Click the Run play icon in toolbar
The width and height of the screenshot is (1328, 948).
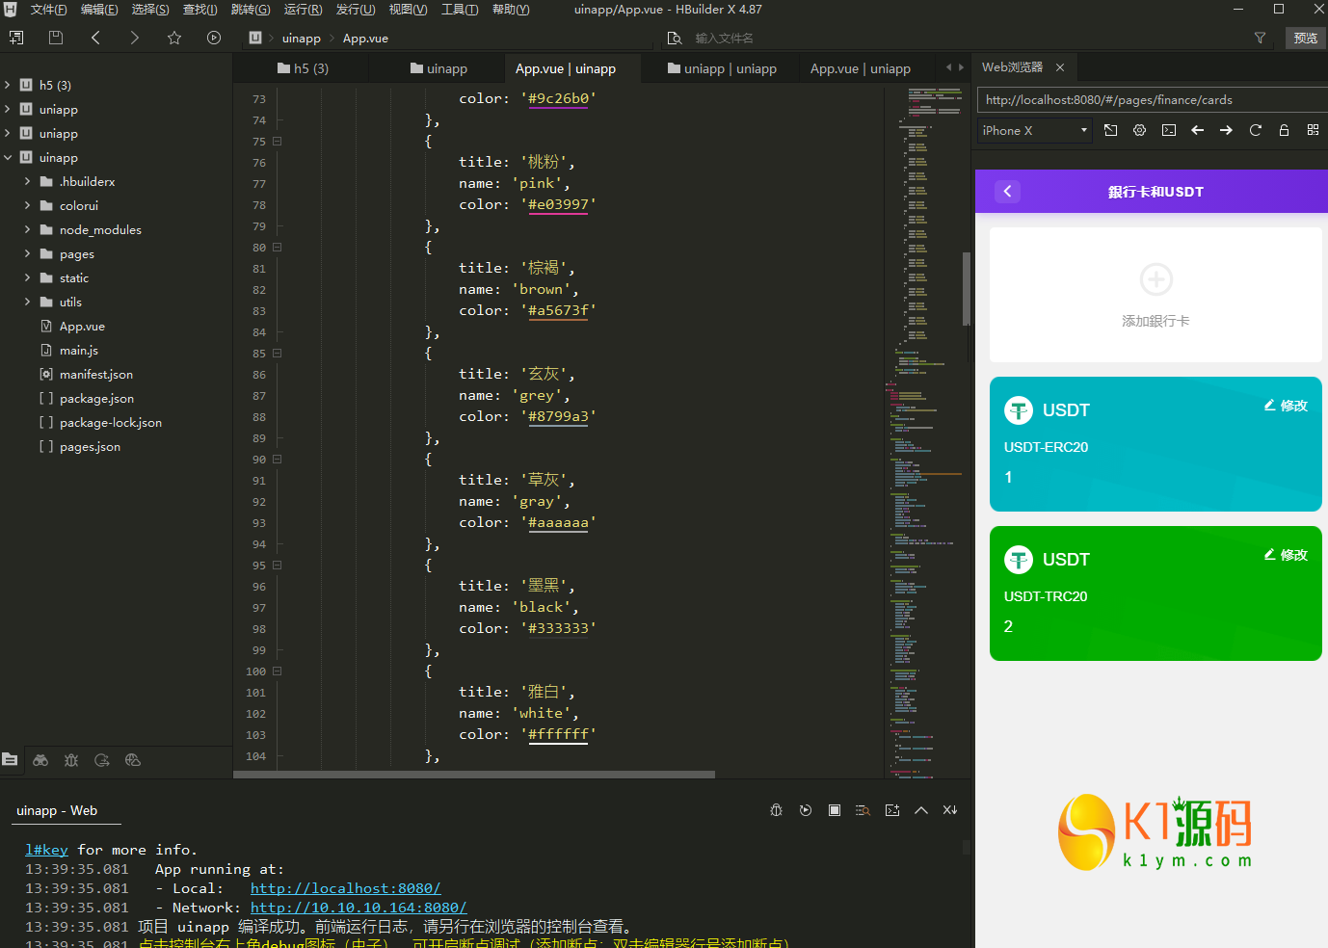[214, 38]
